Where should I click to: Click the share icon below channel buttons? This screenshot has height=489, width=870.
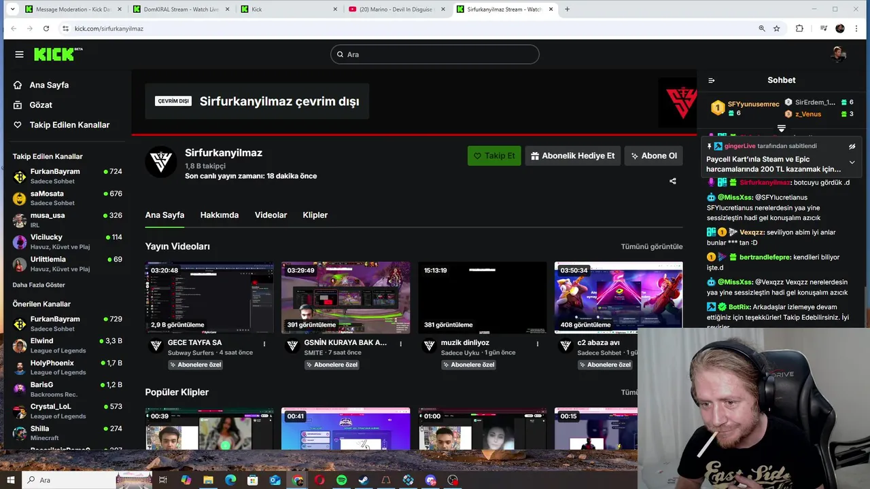click(673, 181)
